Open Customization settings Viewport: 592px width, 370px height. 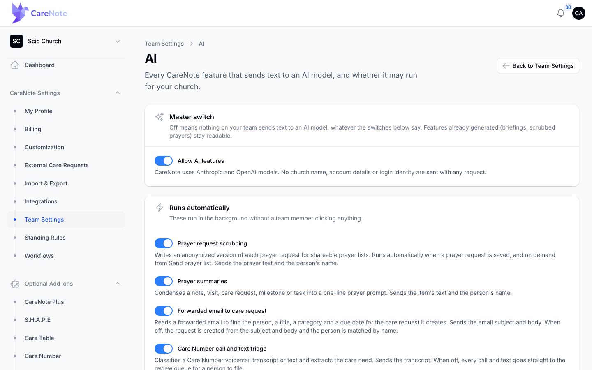(x=66, y=147)
